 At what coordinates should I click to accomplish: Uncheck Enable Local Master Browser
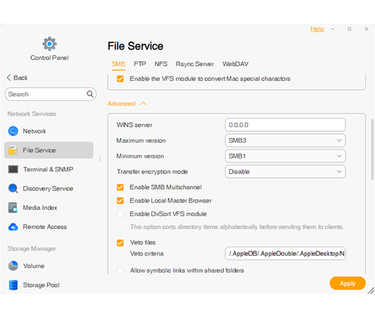pos(120,201)
